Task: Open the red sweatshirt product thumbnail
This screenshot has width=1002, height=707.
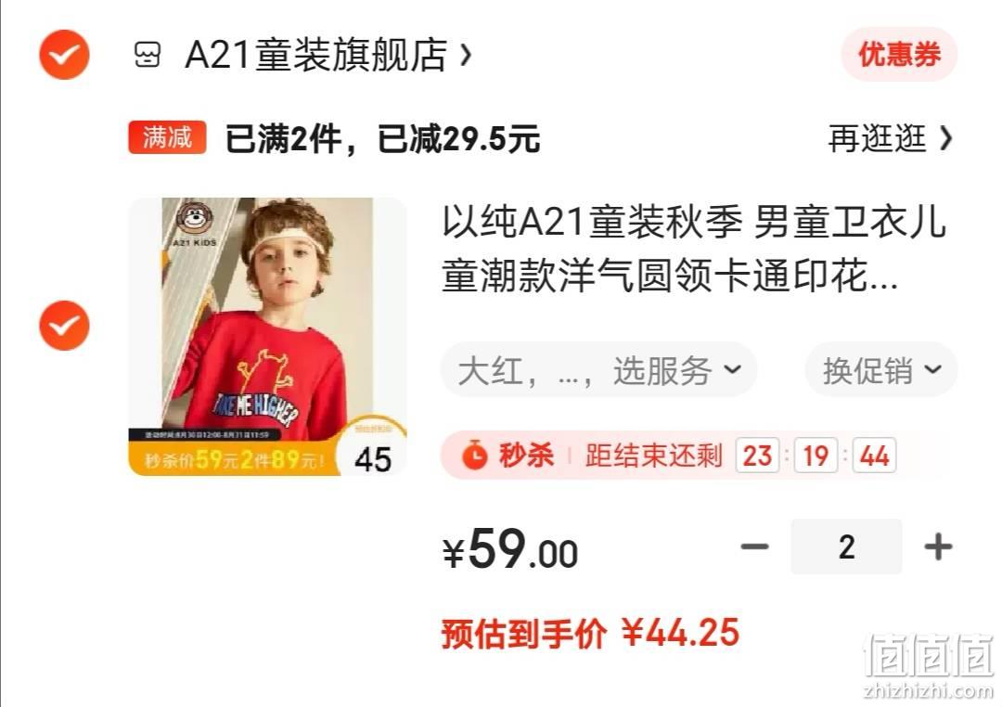Action: (x=268, y=337)
